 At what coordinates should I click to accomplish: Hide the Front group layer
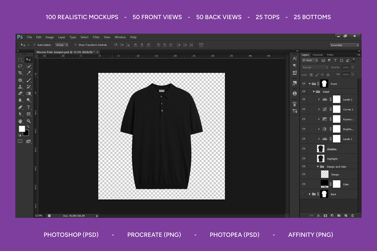click(303, 84)
